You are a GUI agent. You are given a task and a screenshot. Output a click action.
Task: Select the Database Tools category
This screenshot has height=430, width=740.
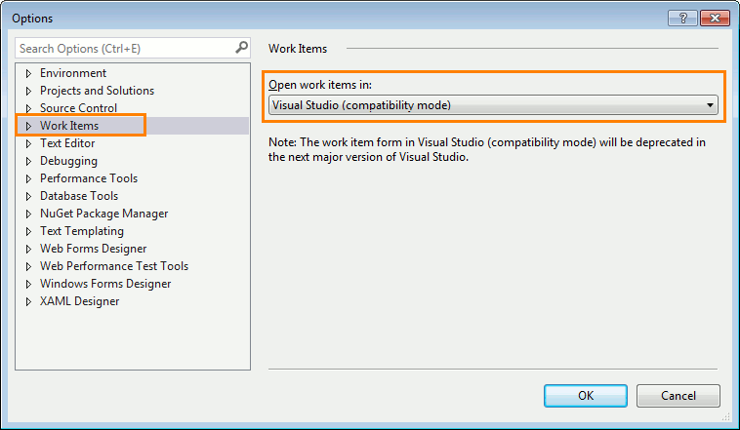[x=79, y=196]
